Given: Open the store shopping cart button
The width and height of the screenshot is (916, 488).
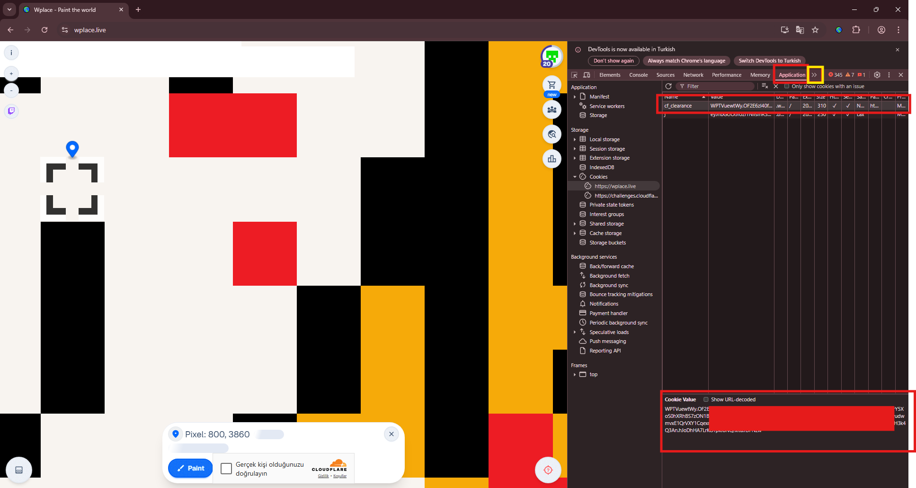Looking at the screenshot, I should [x=552, y=85].
